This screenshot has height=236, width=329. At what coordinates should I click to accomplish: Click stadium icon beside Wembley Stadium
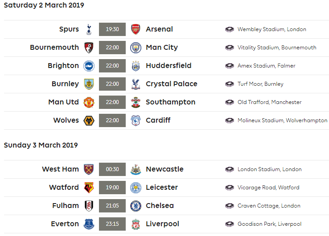click(230, 29)
